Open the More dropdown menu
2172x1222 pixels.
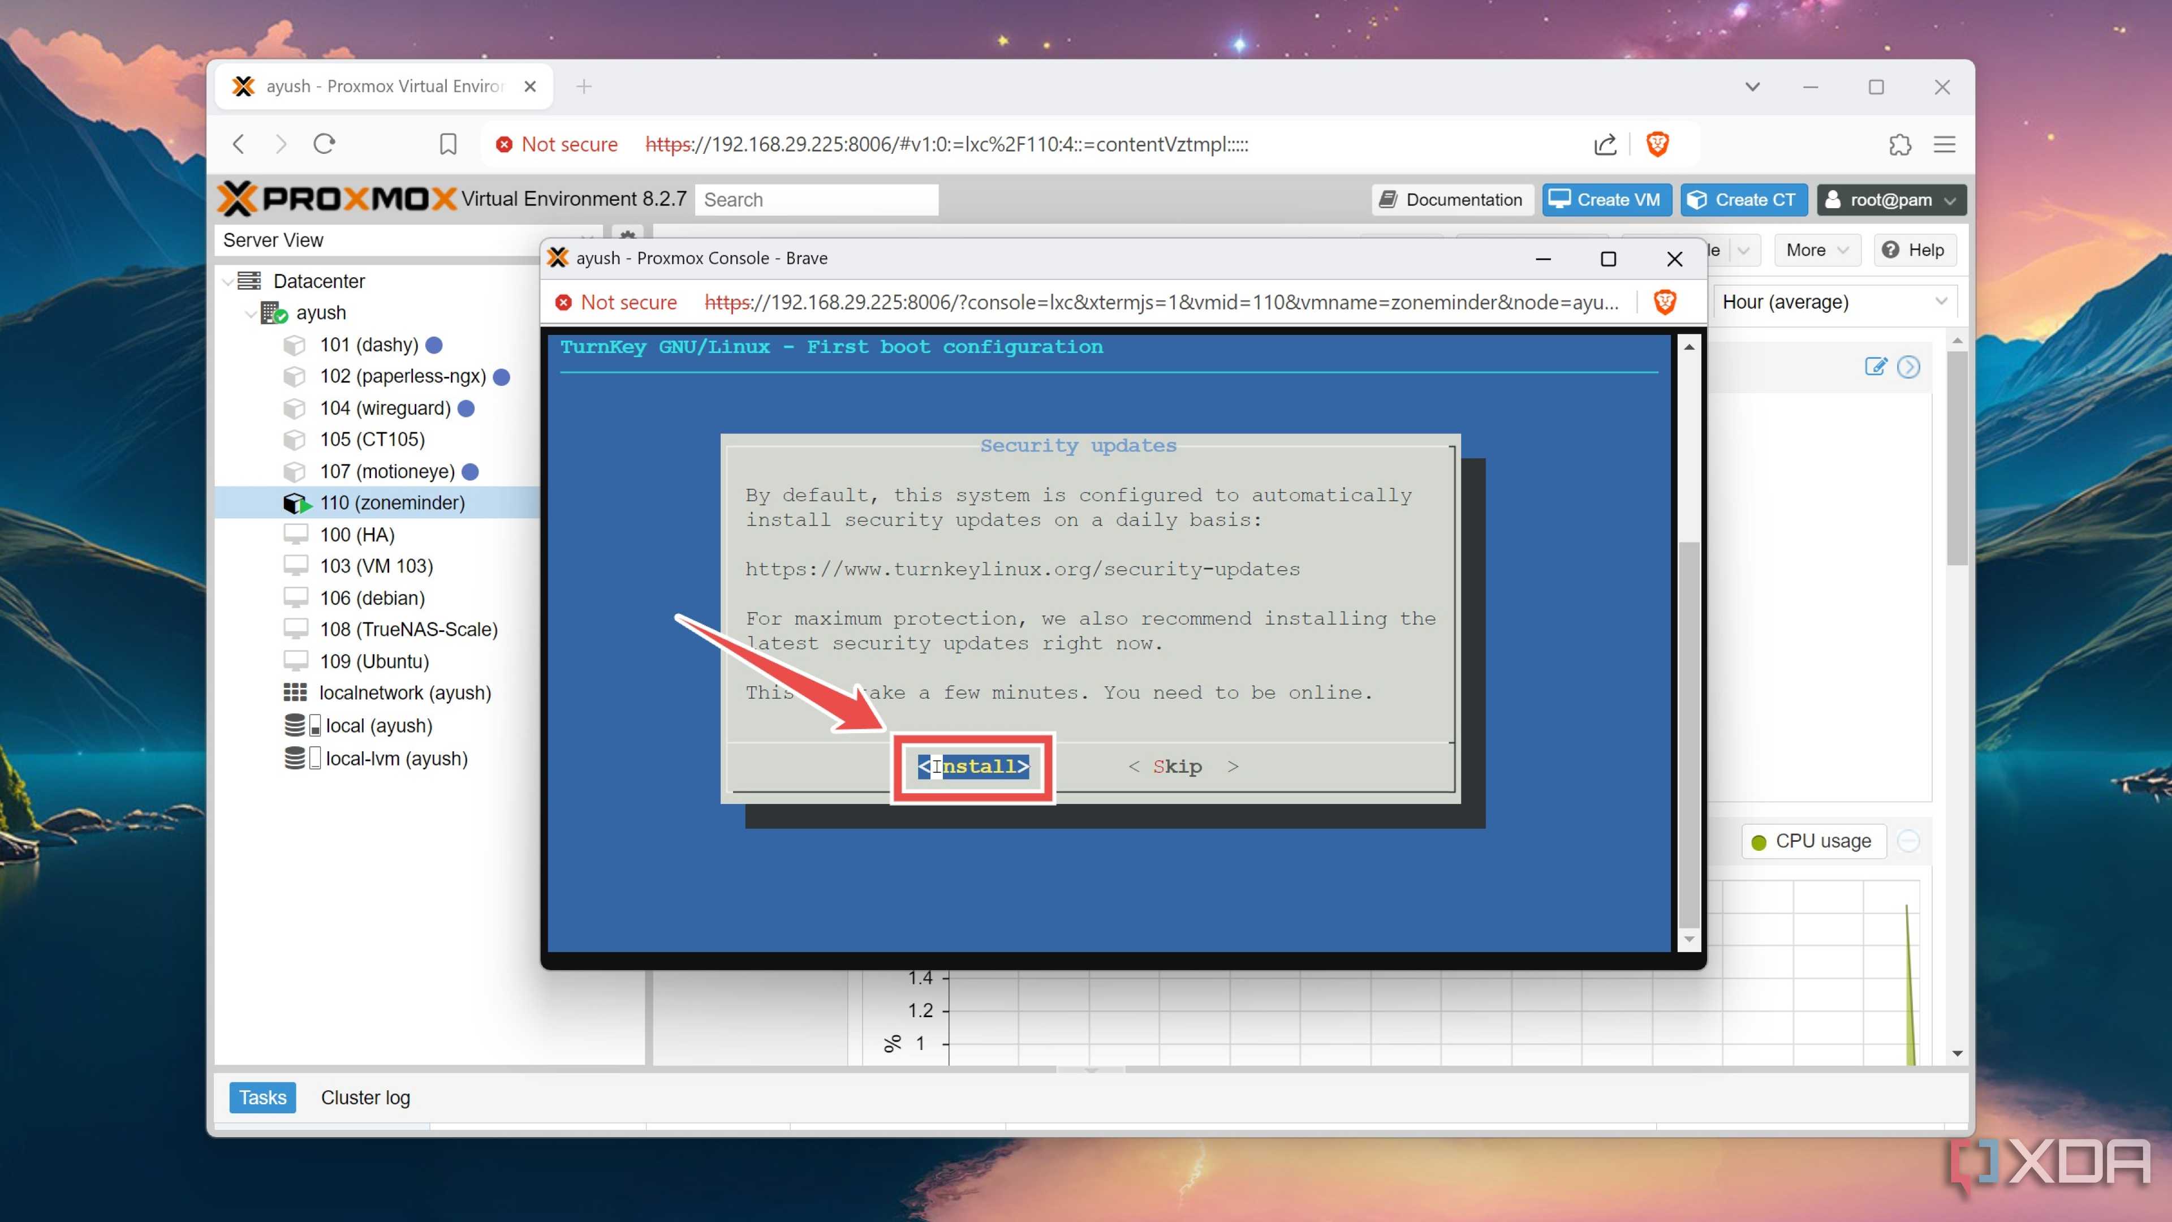1817,249
